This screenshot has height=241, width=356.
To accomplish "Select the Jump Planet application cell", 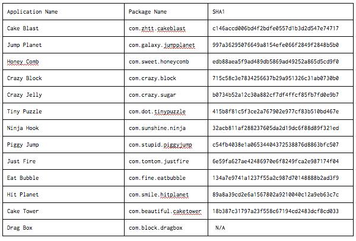I will point(24,45).
